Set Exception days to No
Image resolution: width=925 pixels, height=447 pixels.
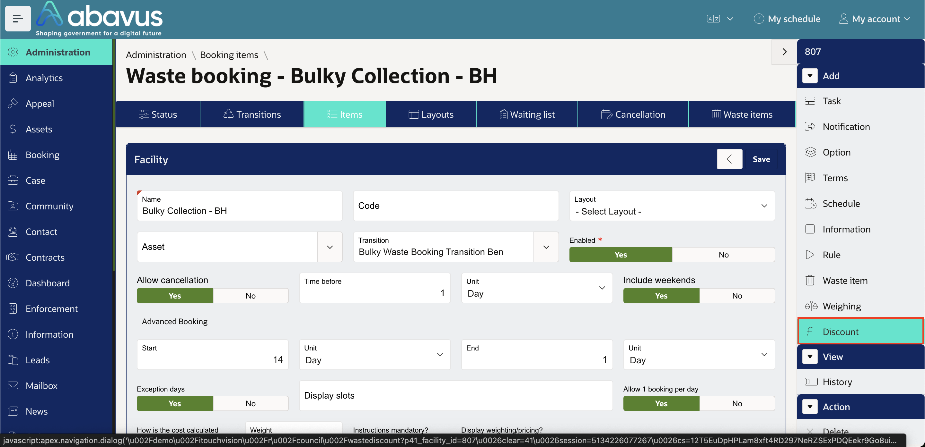pos(251,404)
